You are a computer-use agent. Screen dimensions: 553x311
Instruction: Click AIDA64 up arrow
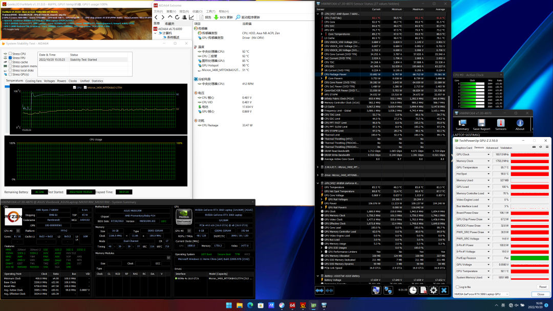coord(170,17)
